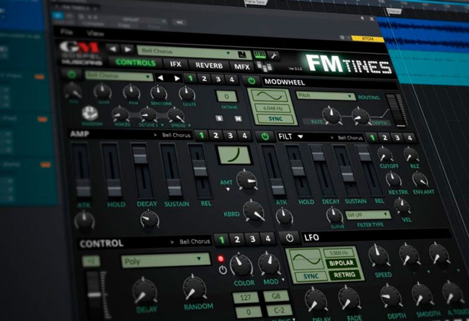This screenshot has width=469, height=321.
Task: Open the wrench settings icon
Action: (274, 55)
